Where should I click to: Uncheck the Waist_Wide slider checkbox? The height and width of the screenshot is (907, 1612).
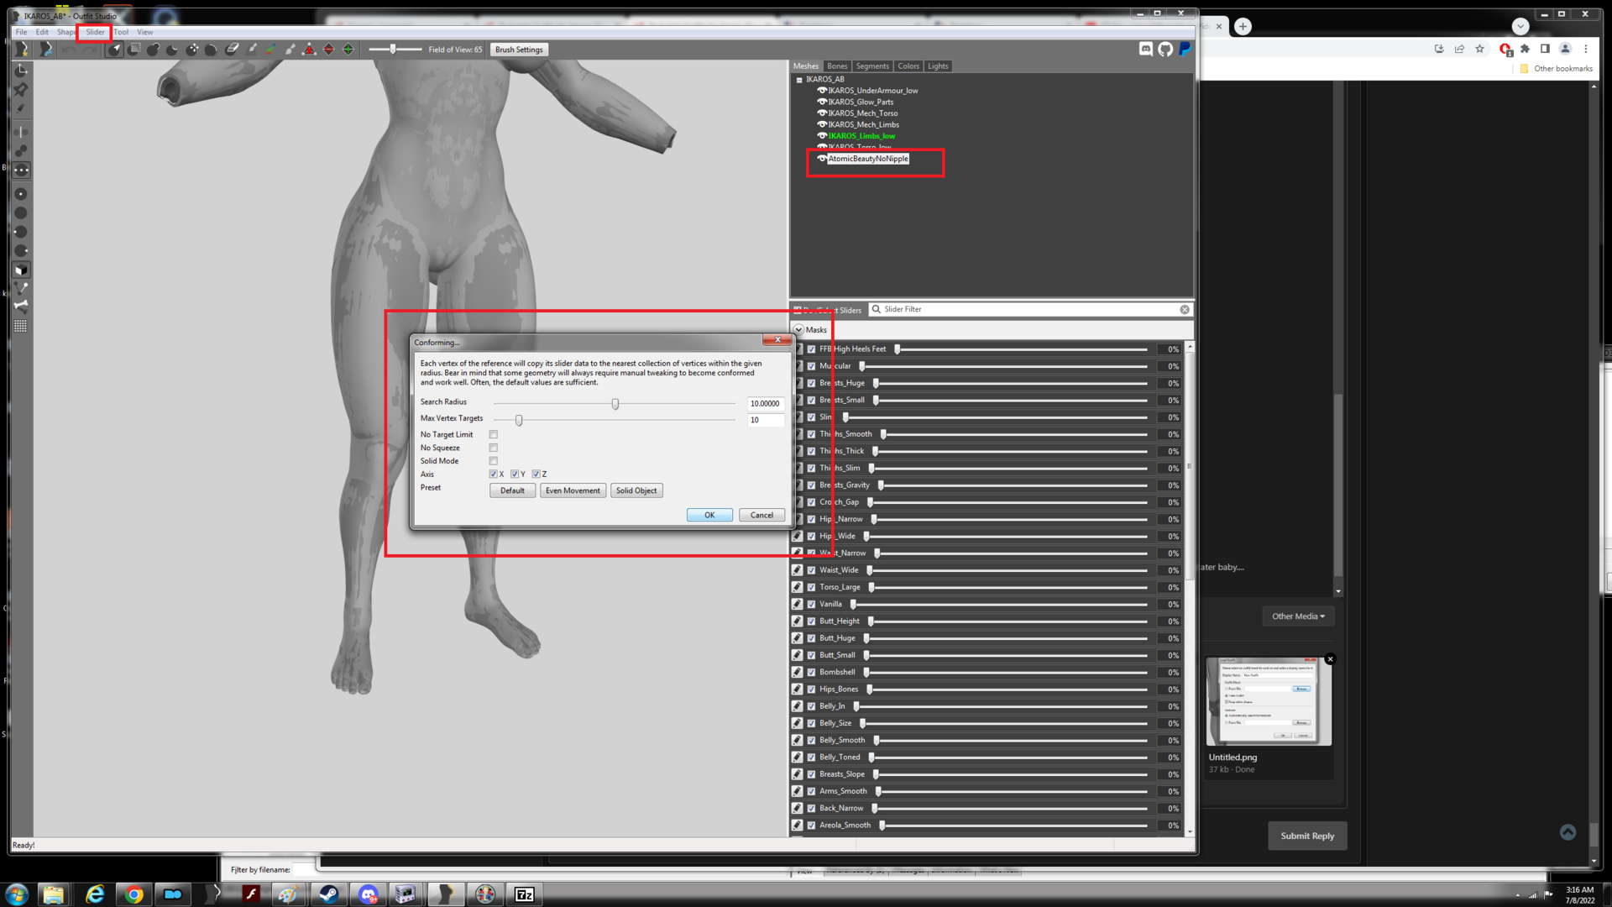coord(812,570)
